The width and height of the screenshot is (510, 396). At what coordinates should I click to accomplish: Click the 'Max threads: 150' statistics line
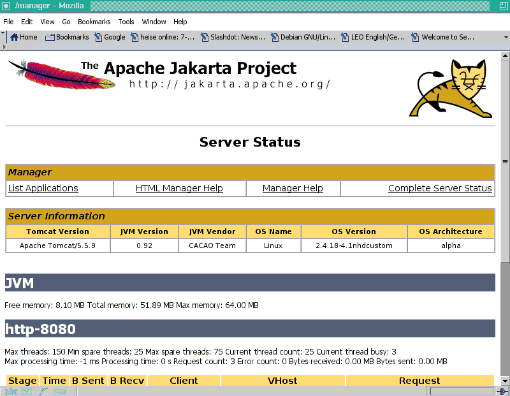200,352
